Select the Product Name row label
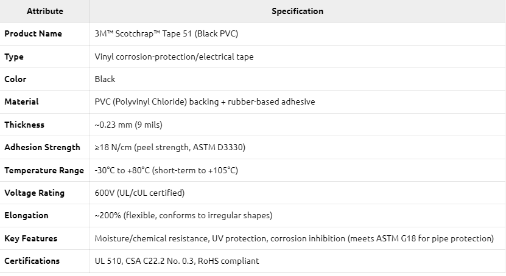Image resolution: width=506 pixels, height=276 pixels. coord(33,33)
